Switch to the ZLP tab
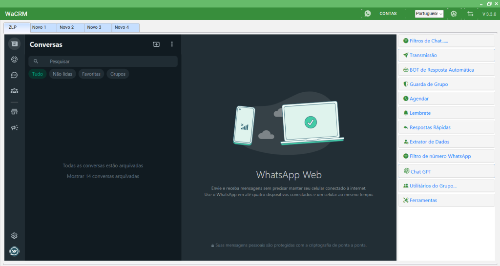 (17, 27)
